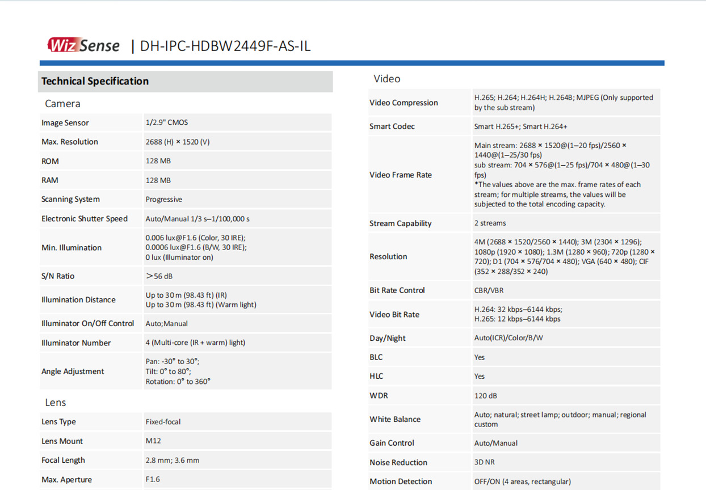Click the Bit Rate Control value CBR/VBR

click(x=489, y=290)
